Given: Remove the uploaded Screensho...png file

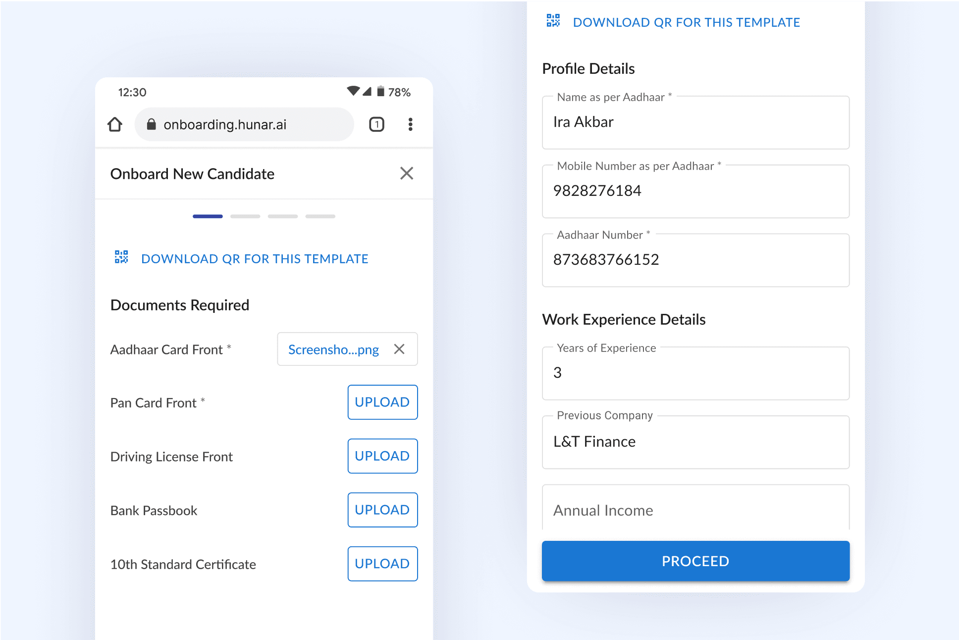Looking at the screenshot, I should (399, 349).
